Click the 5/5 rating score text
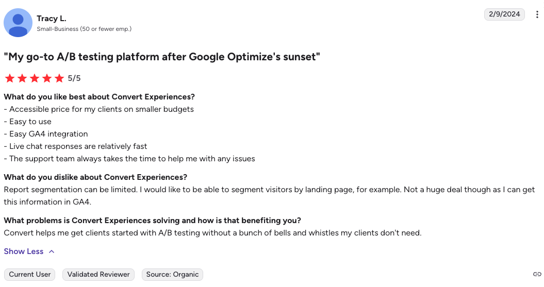This screenshot has height=287, width=544. coord(74,78)
